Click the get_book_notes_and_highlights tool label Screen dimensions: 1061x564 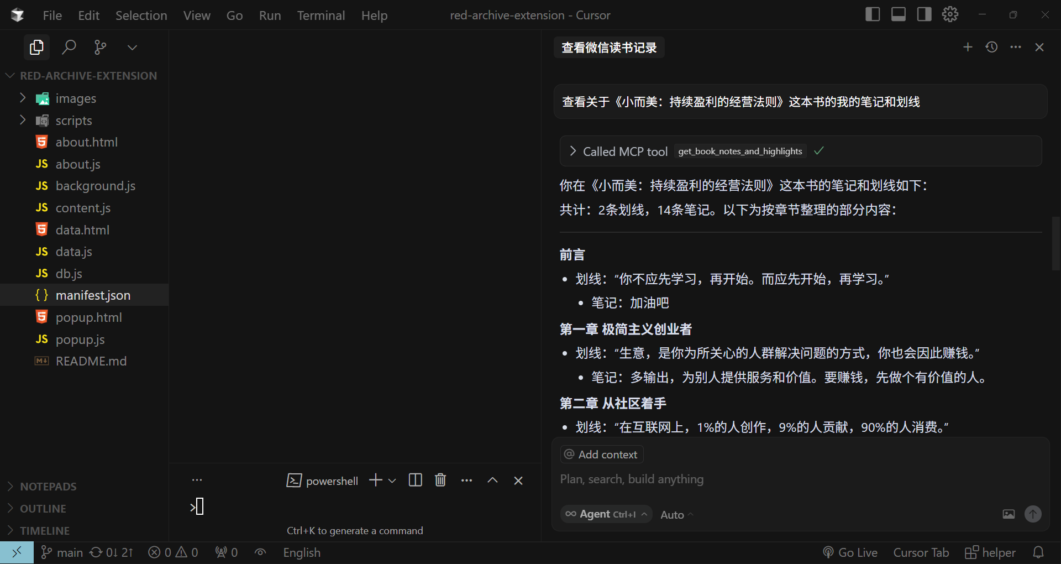(740, 151)
